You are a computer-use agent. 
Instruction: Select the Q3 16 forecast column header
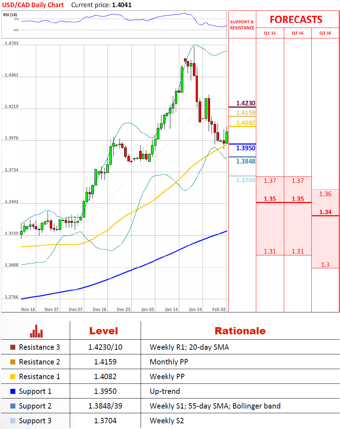point(325,33)
